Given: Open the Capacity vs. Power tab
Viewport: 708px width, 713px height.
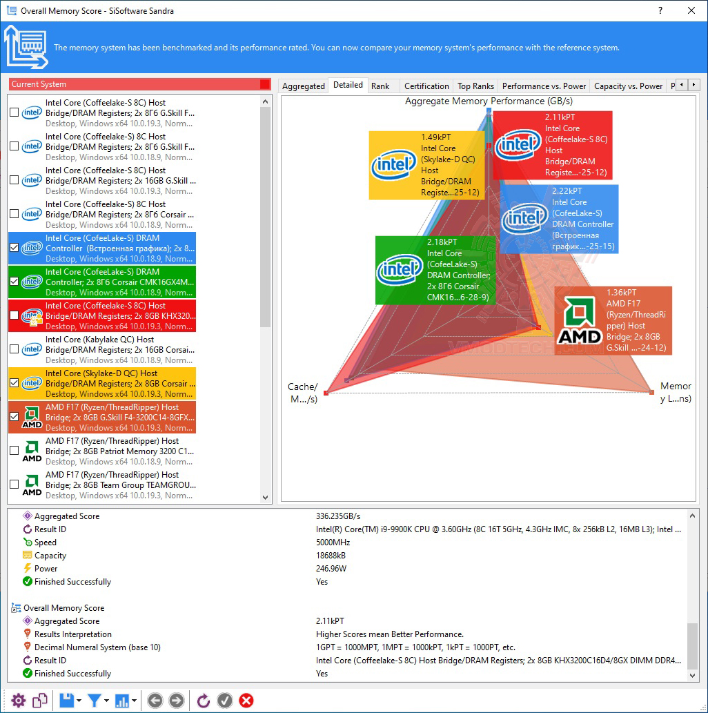Looking at the screenshot, I should coord(628,86).
